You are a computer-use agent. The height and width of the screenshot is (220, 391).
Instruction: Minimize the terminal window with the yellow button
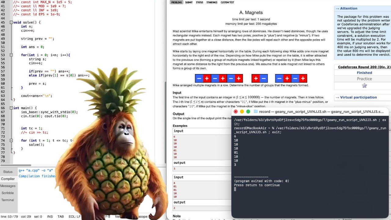242,112
